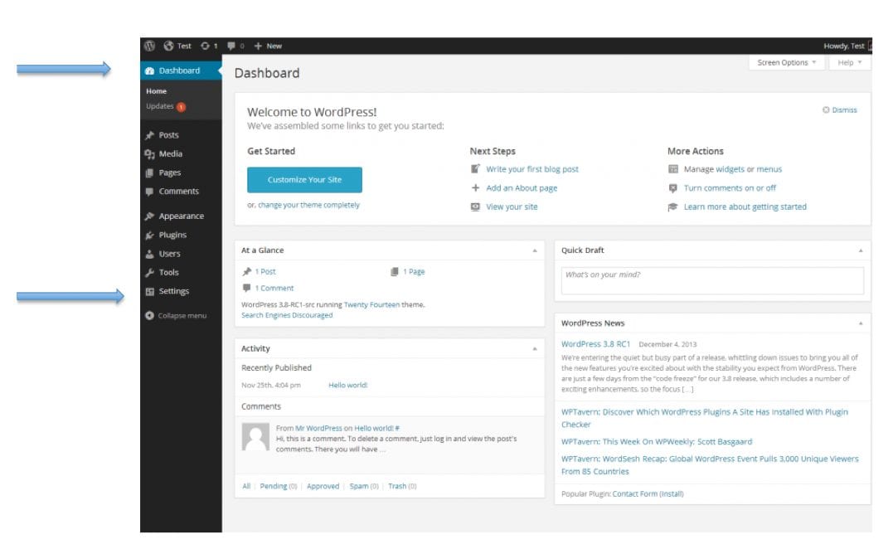893x549 pixels.
Task: Open the Learn more about getting started link
Action: (745, 206)
